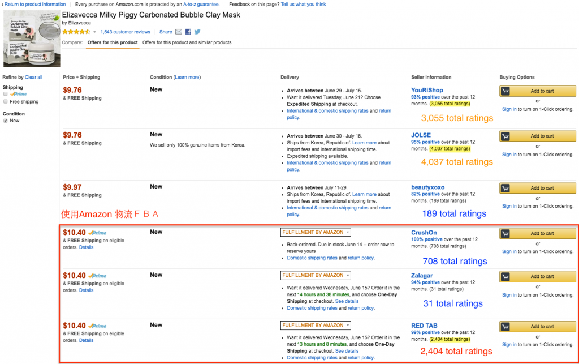The width and height of the screenshot is (579, 364).
Task: Open Zalagar seller page
Action: (x=422, y=276)
